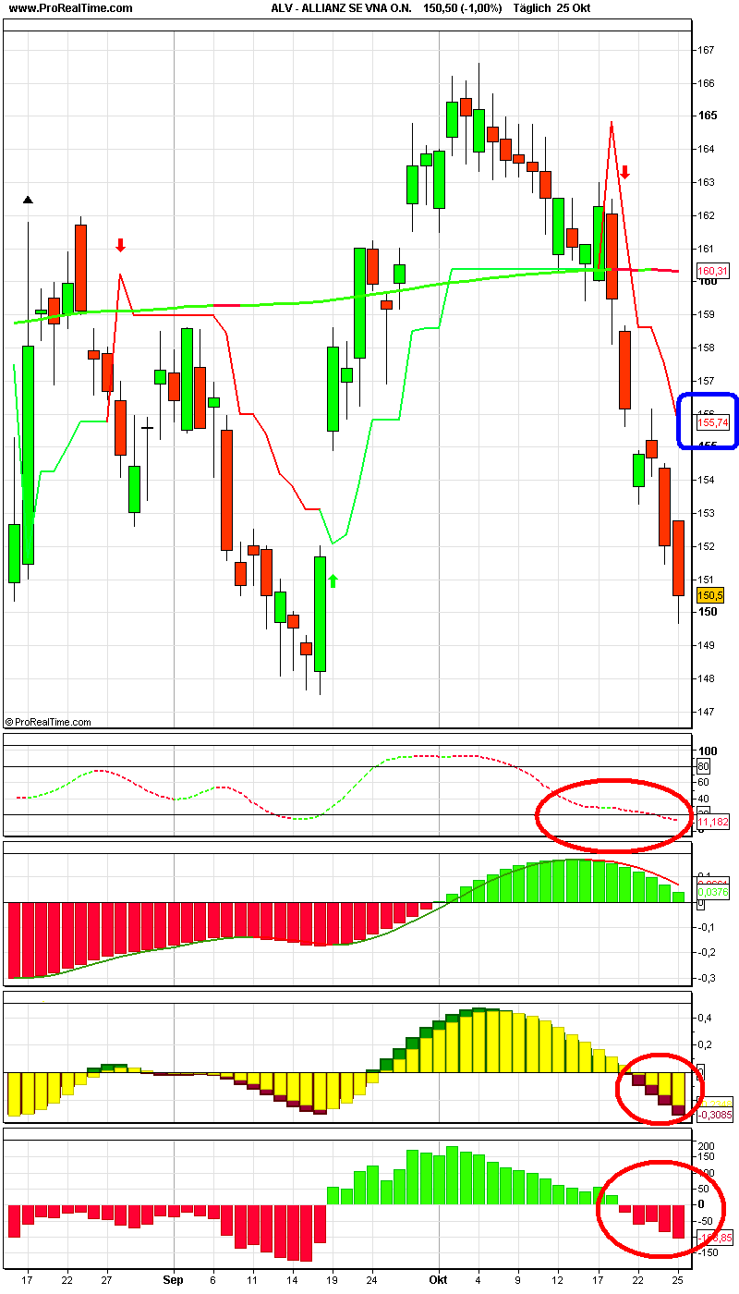The image size is (739, 1294).
Task: Click the -0,3085 histogram value label
Action: (713, 1116)
